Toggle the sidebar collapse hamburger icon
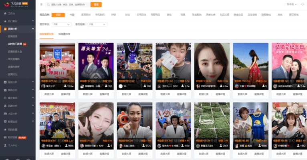307x160 pixels. (41, 4)
